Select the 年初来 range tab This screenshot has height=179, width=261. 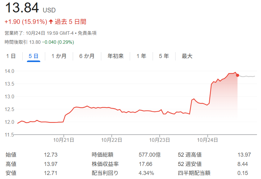[x=115, y=56]
